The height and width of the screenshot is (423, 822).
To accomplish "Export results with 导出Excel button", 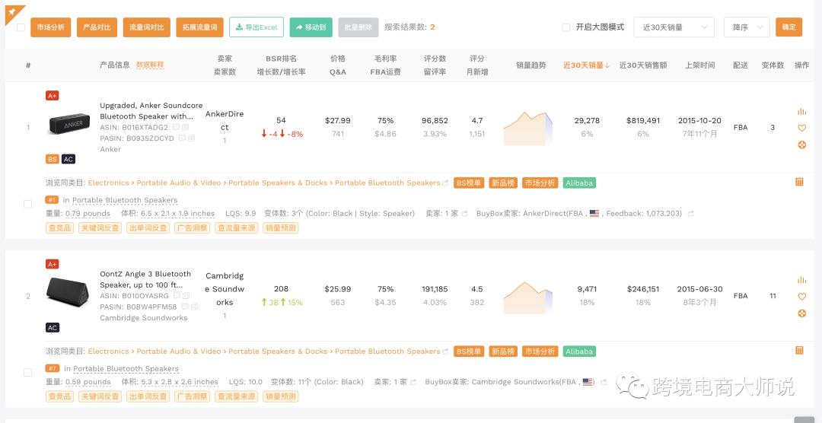I will [256, 27].
